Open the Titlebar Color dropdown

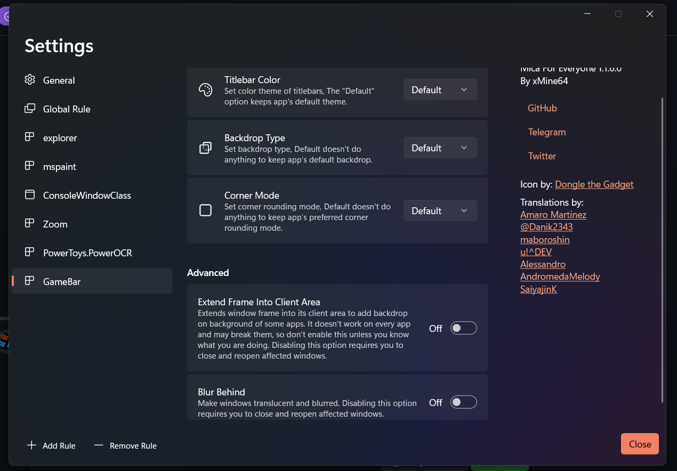[x=440, y=90]
